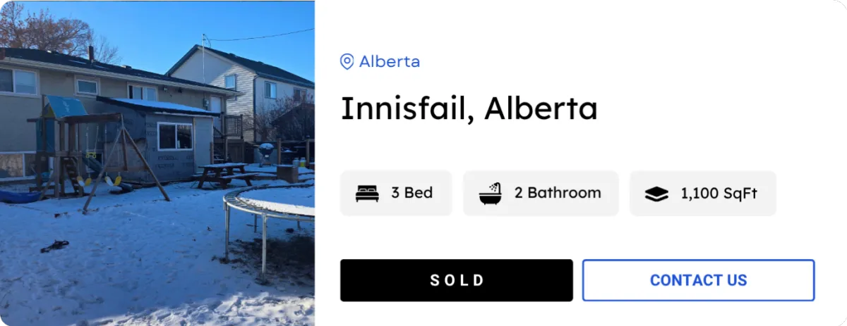847x326 pixels.
Task: Select the 1,100 SqFt label
Action: tap(719, 194)
